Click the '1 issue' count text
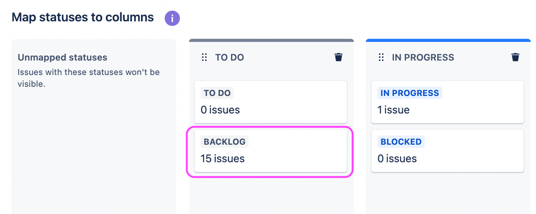536x214 pixels. [394, 110]
